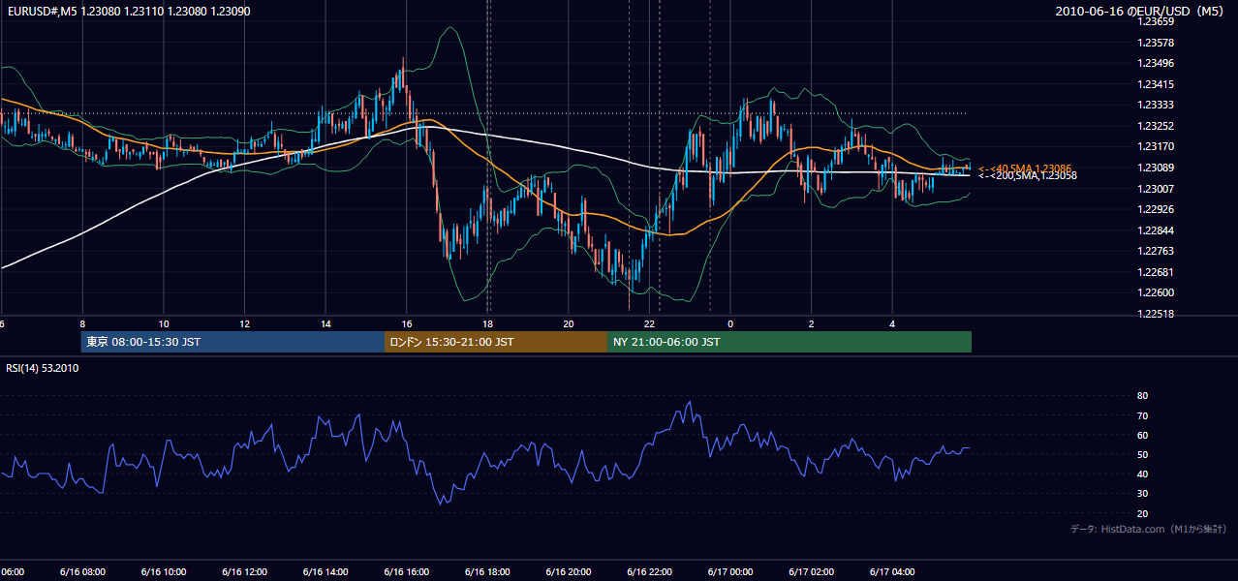Click price axis value 1.22763

coord(1155,251)
